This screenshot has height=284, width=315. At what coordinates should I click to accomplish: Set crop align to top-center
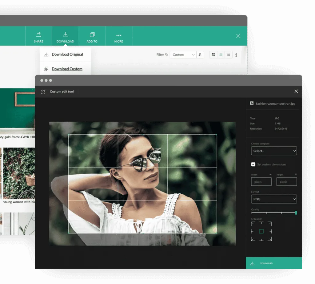click(261, 223)
